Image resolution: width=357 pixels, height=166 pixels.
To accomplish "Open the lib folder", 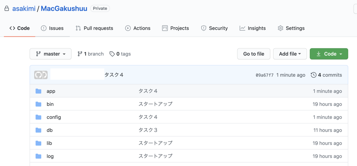I will coord(49,143).
